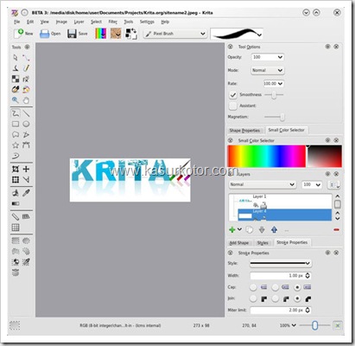
Task: Click the rainbow hue strip in color selector
Action: pos(267,156)
